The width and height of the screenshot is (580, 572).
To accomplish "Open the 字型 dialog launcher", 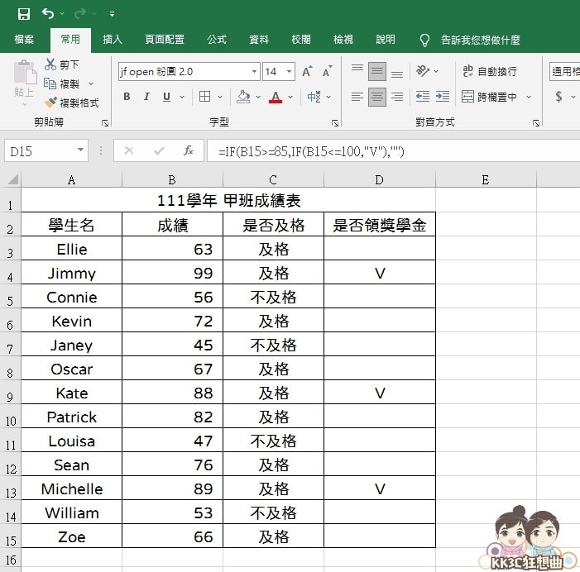I will 335,123.
